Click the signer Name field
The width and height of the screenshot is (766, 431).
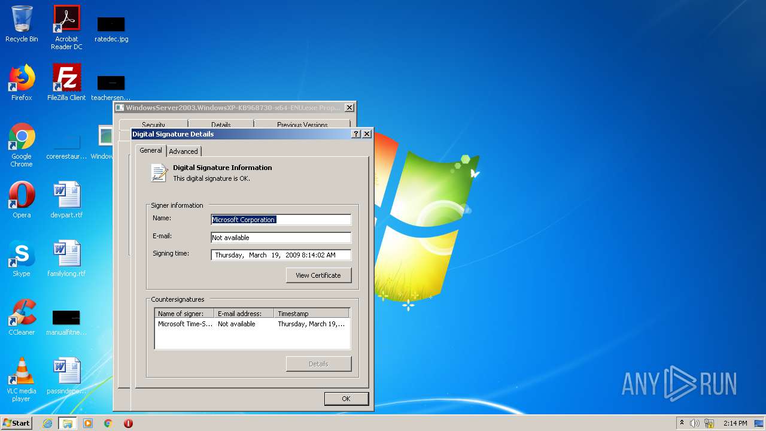[x=281, y=220]
